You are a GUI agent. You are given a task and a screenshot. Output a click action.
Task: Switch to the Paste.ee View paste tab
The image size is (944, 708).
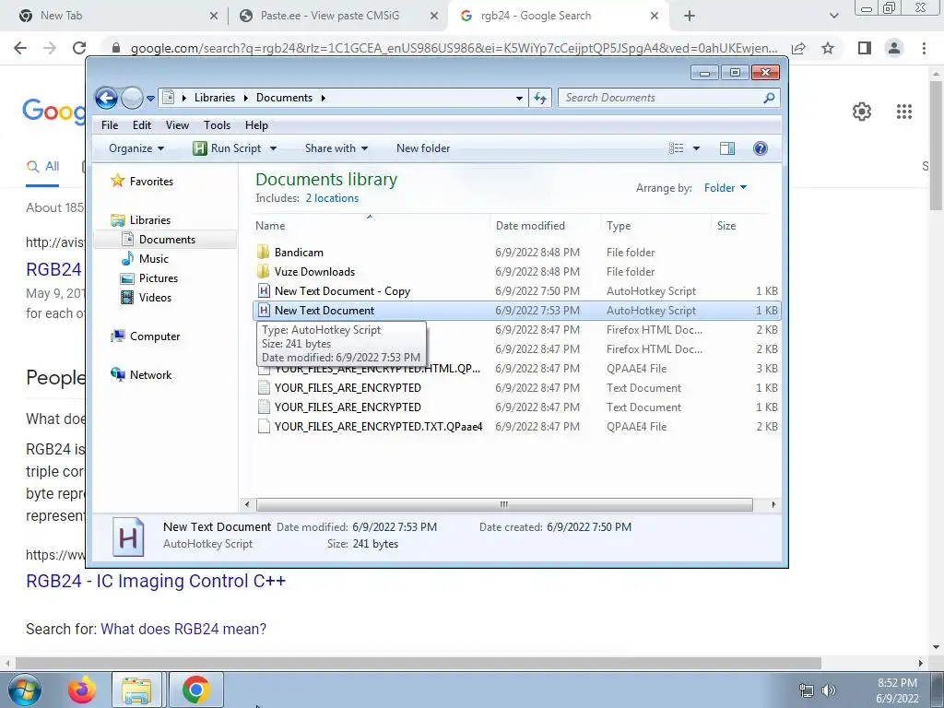337,16
